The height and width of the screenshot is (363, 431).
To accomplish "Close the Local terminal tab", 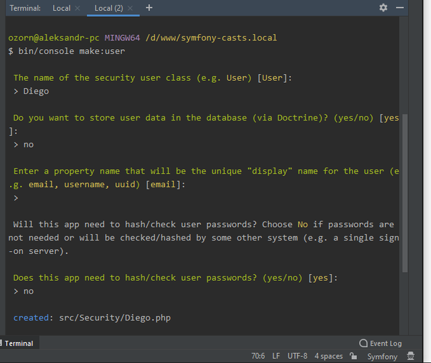I will [x=77, y=8].
